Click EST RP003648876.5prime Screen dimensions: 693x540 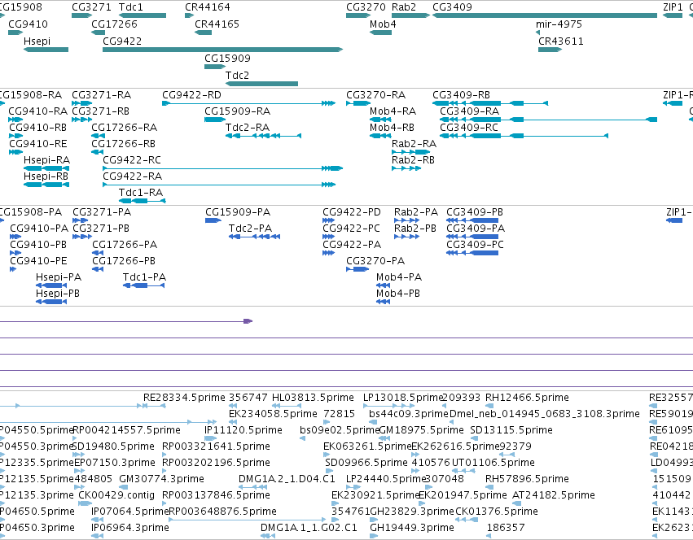click(x=223, y=512)
